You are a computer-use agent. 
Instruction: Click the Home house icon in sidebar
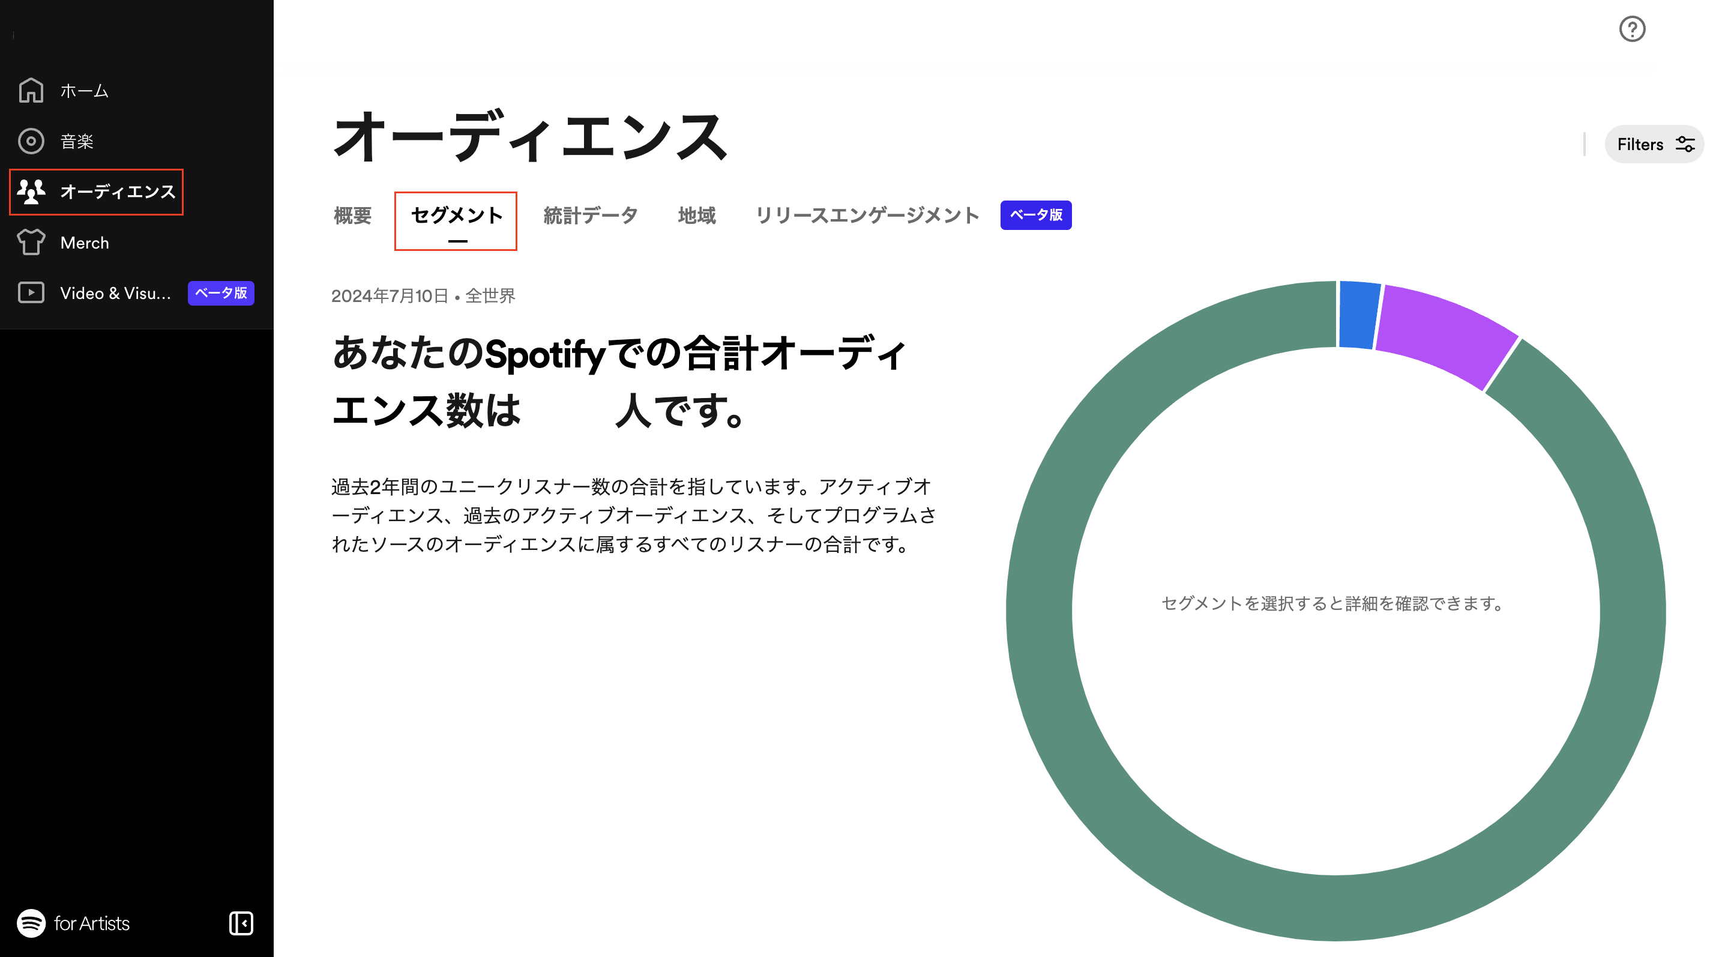(x=31, y=91)
